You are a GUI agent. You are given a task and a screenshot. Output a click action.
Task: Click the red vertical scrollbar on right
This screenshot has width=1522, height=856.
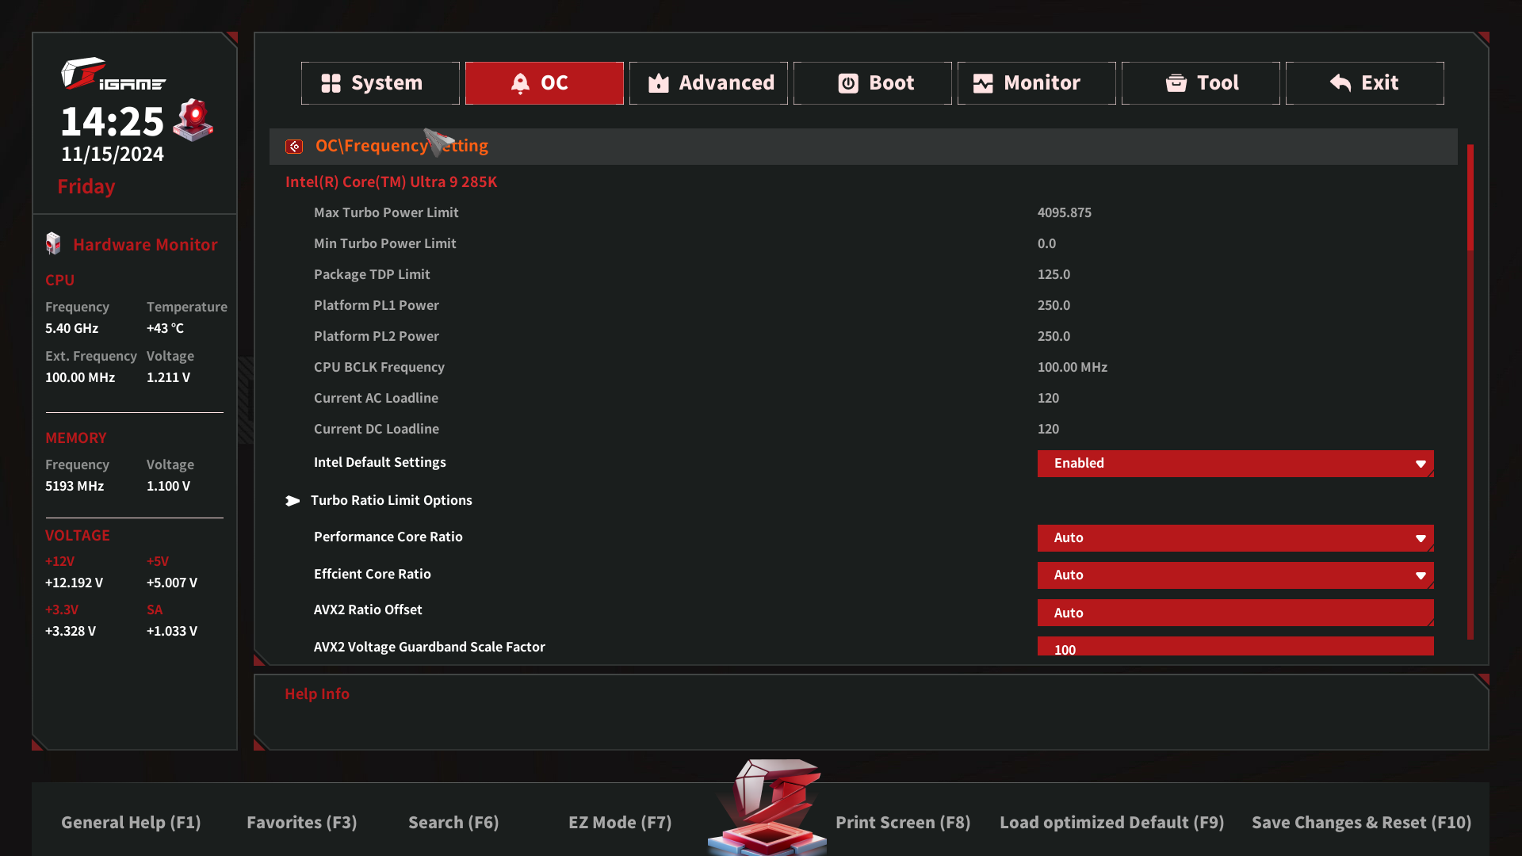pyautogui.click(x=1470, y=198)
